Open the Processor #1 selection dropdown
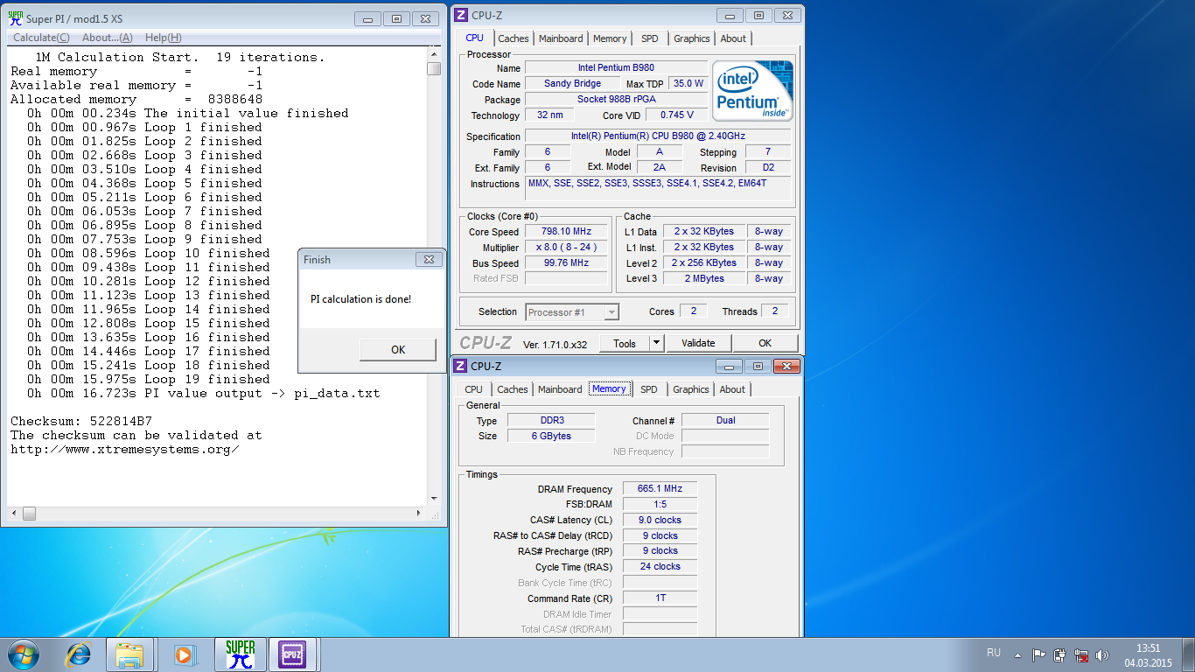This screenshot has height=672, width=1195. click(x=572, y=312)
